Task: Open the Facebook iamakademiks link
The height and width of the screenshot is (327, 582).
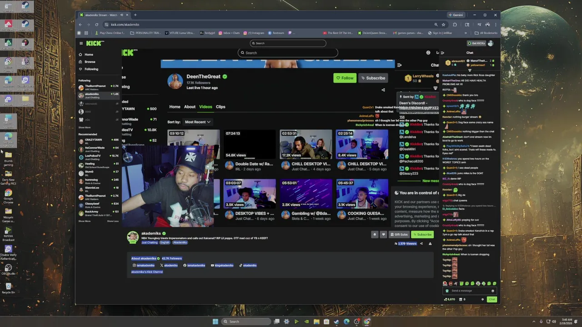Action: pos(194,265)
